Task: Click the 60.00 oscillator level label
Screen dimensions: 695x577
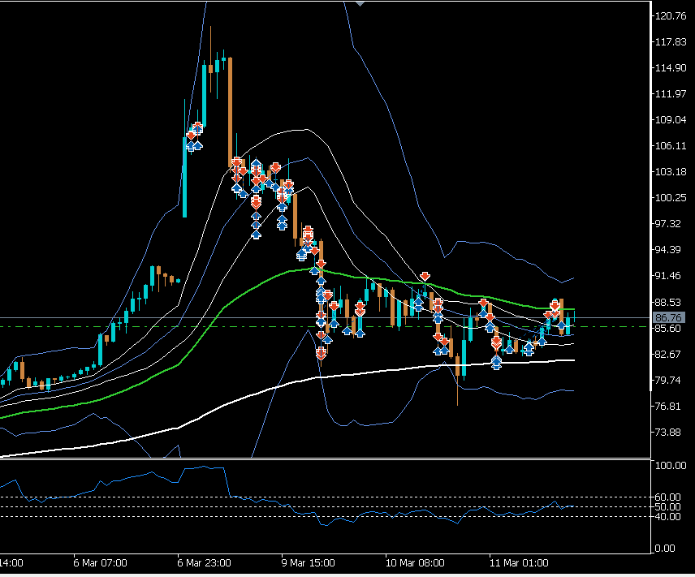Action: 668,497
